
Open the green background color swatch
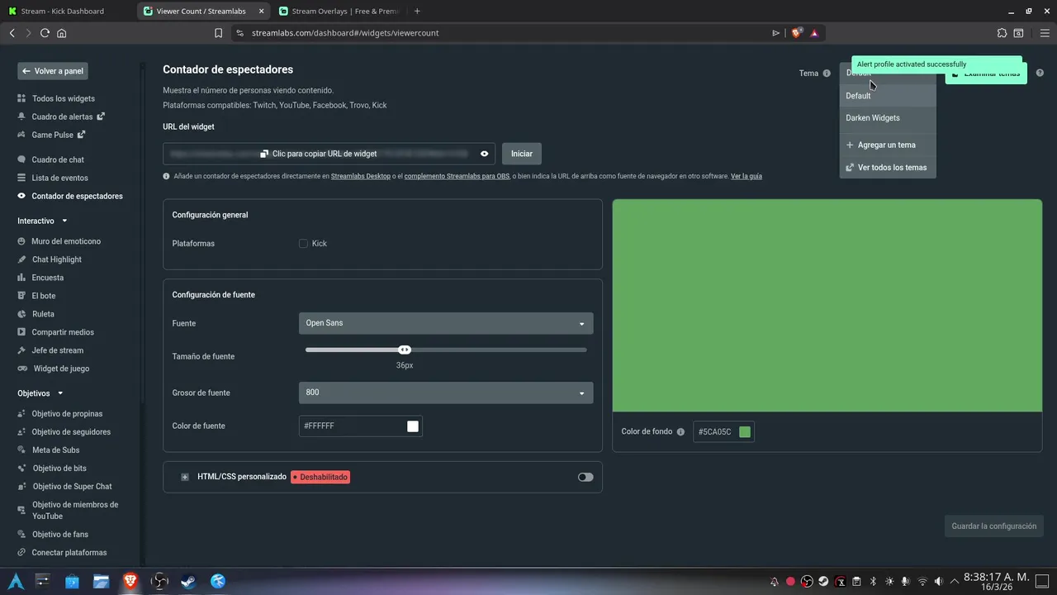[745, 432]
